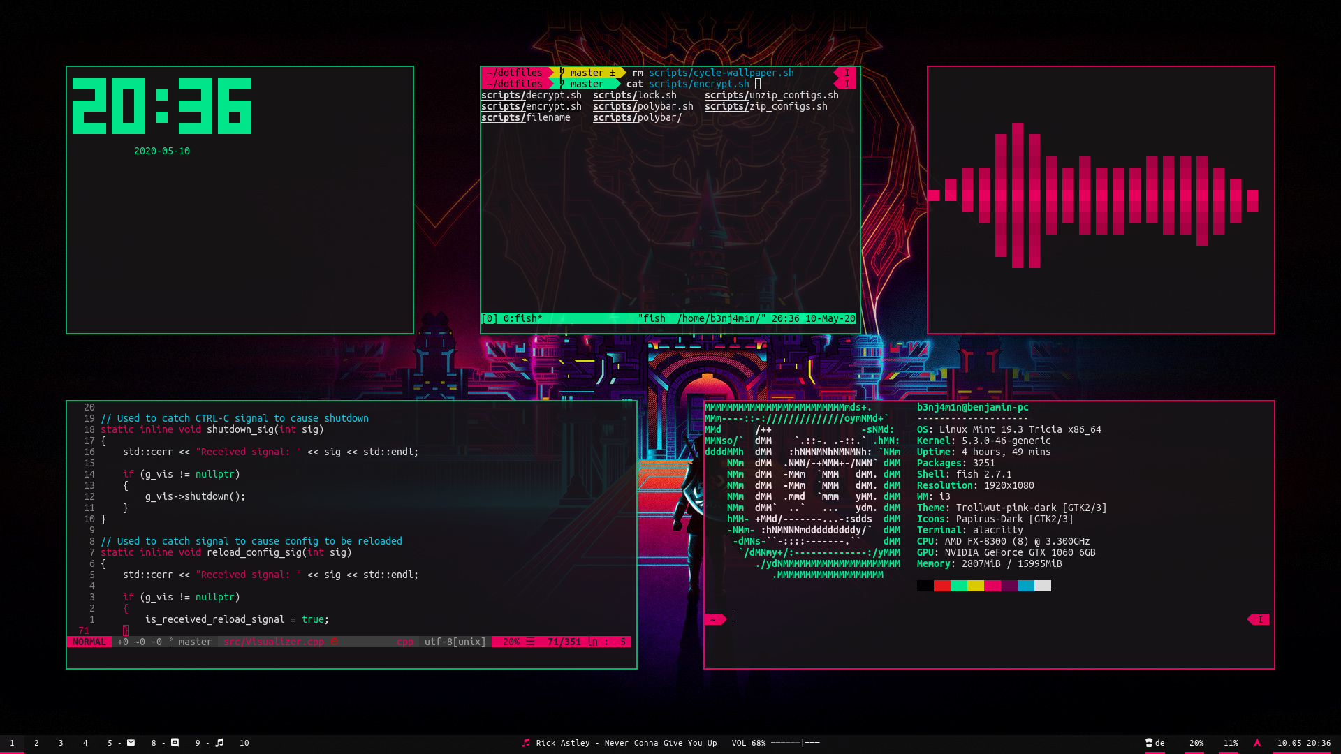Image resolution: width=1341 pixels, height=754 pixels.
Task: Click the lock icon after src/Visualizer.cpp
Action: pyautogui.click(x=334, y=642)
